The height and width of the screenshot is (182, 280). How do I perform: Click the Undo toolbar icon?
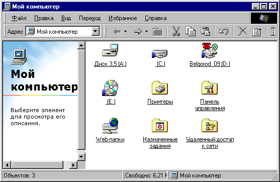click(x=224, y=32)
